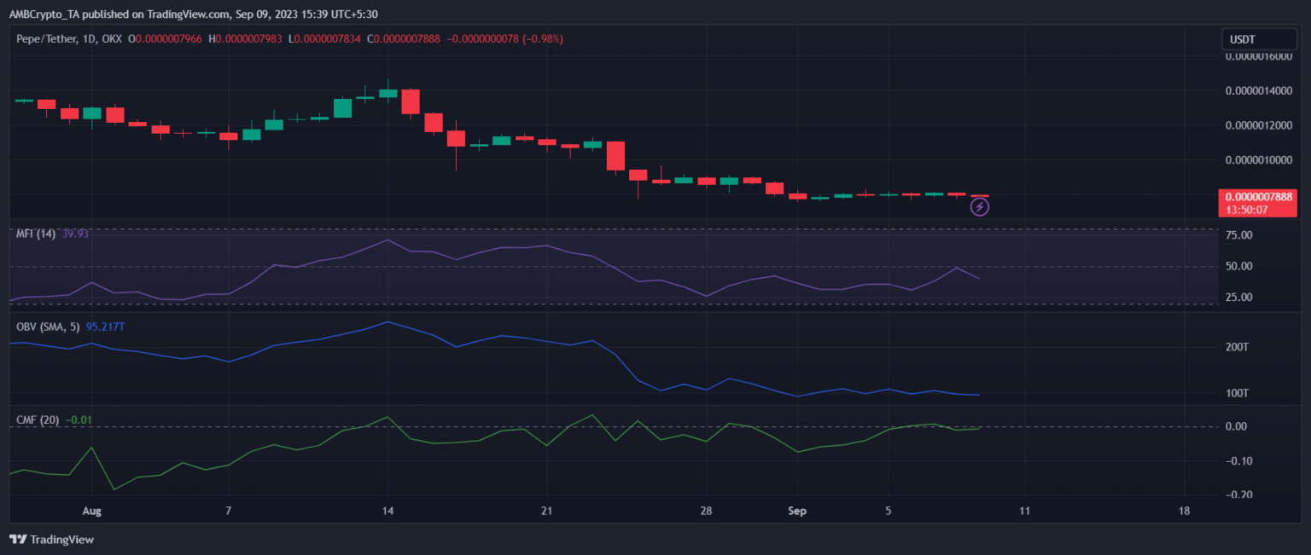Click the 200T label on the OBV scale
This screenshot has height=555, width=1311.
click(x=1237, y=348)
